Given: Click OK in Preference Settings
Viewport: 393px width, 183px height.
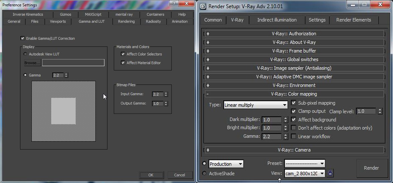Looking at the screenshot, I should click(151, 175).
